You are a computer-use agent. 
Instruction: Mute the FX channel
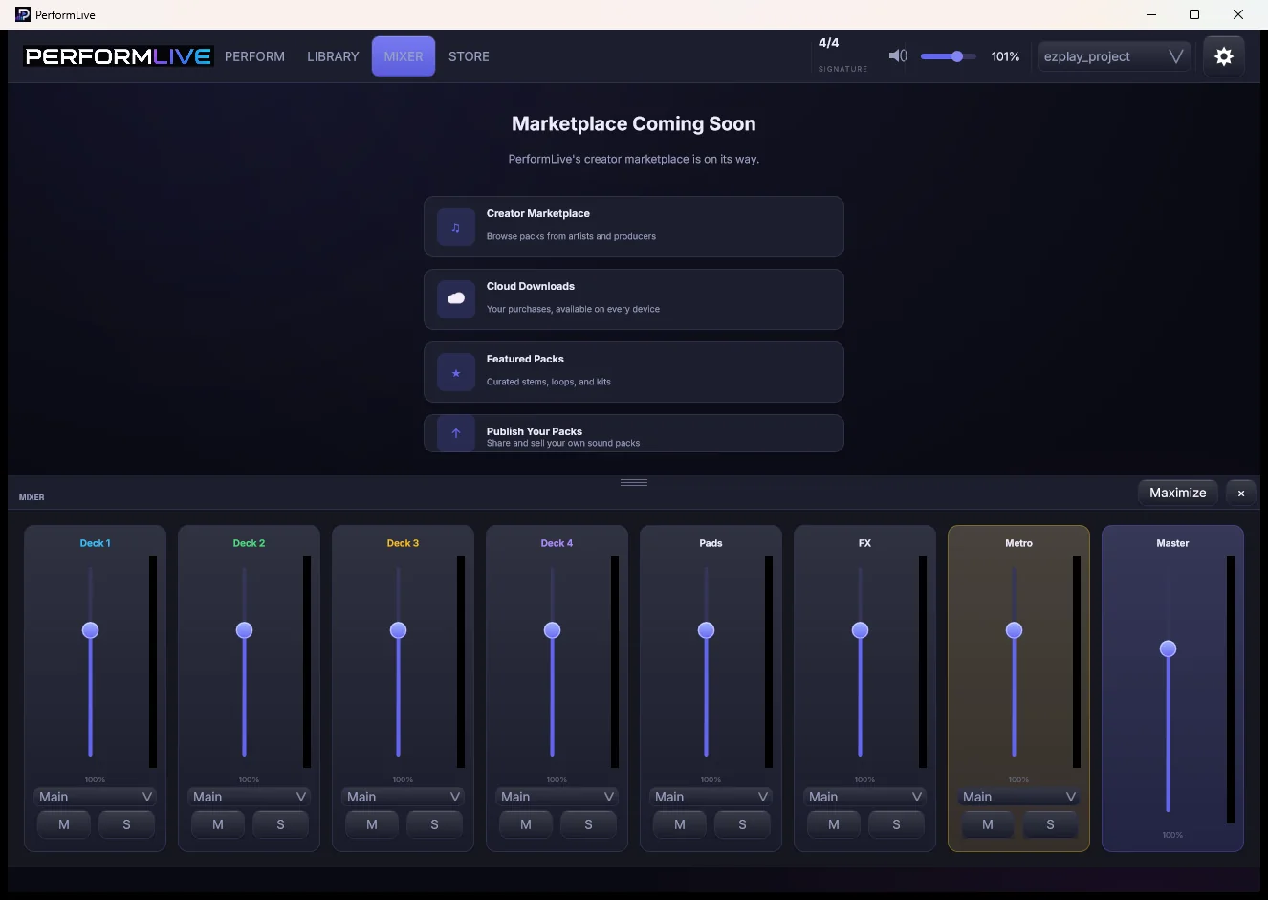point(834,824)
